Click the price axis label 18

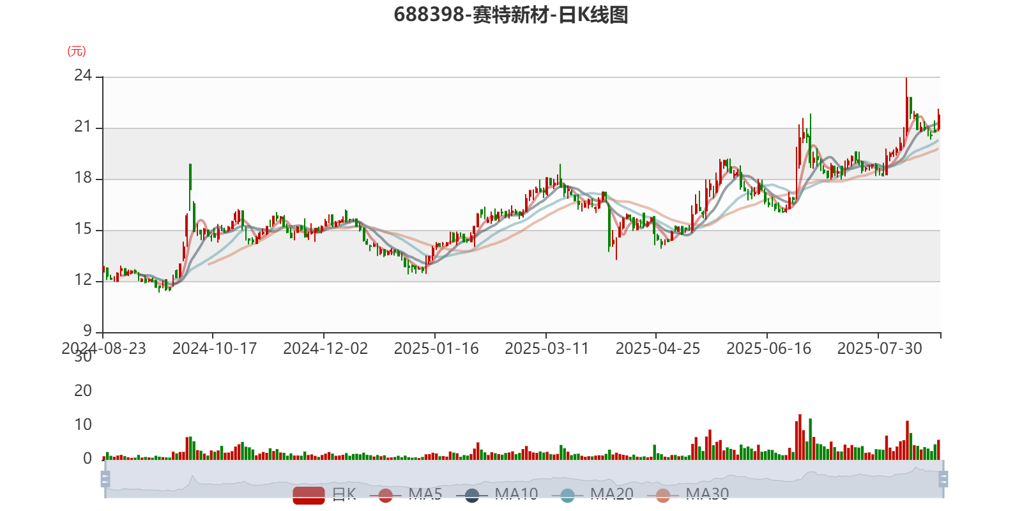click(83, 178)
